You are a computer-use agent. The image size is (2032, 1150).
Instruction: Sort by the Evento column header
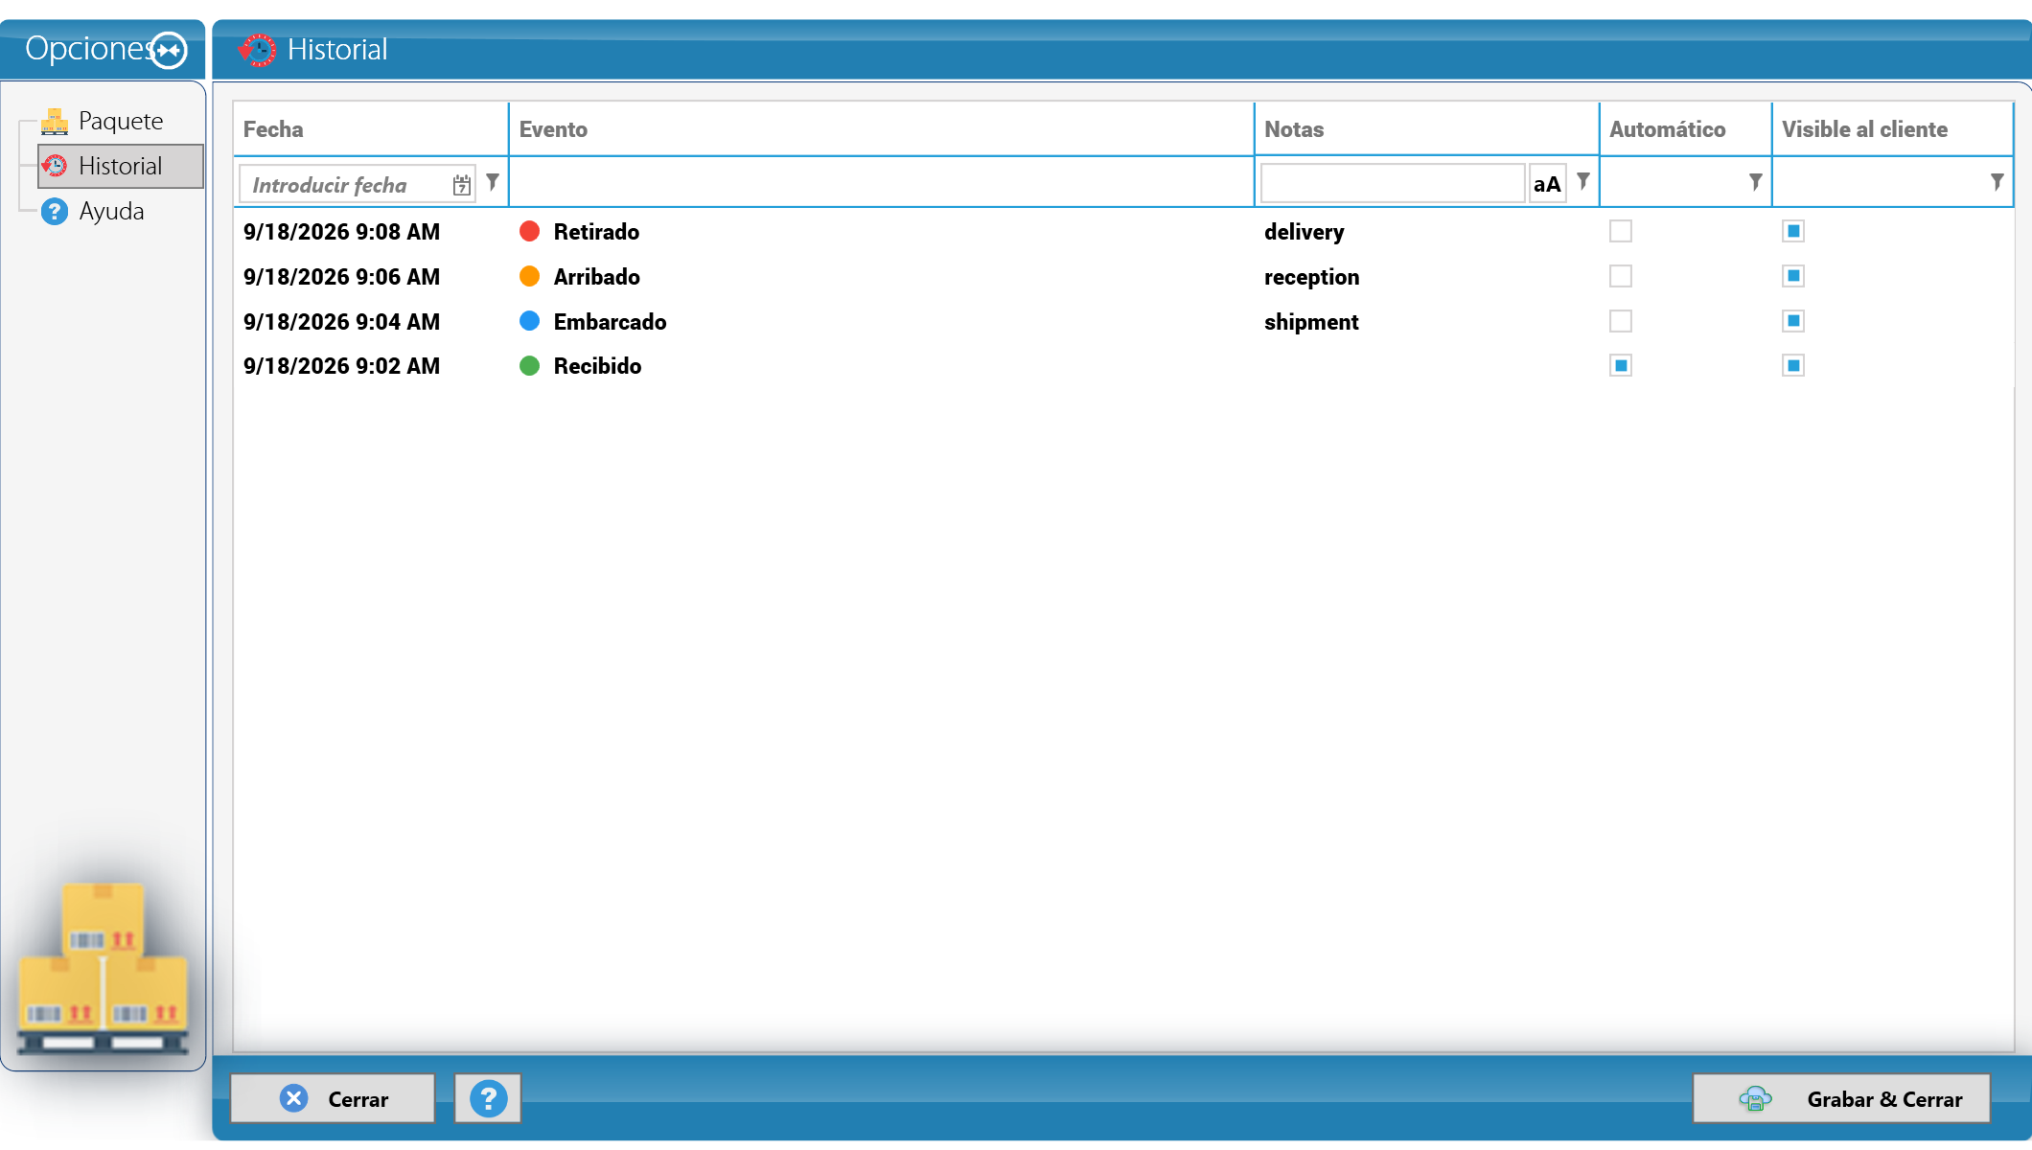pos(882,129)
